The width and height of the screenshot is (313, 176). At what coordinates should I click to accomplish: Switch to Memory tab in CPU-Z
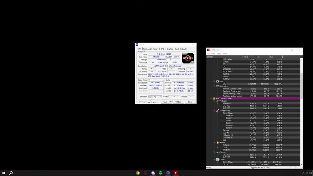[x=156, y=49]
